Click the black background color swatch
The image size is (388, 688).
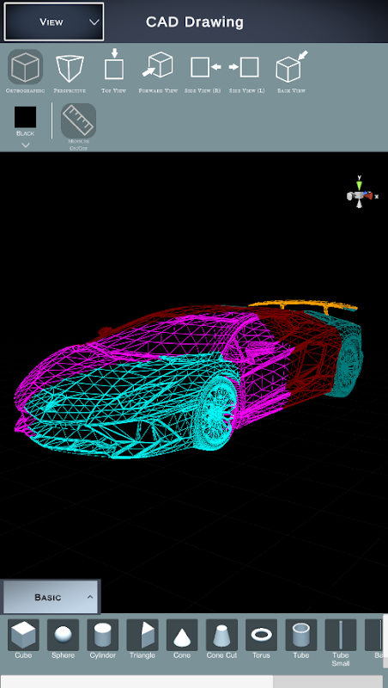click(26, 117)
